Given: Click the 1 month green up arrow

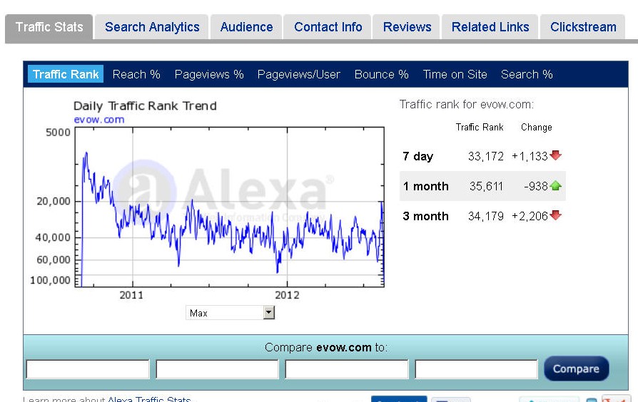Looking at the screenshot, I should pos(555,186).
